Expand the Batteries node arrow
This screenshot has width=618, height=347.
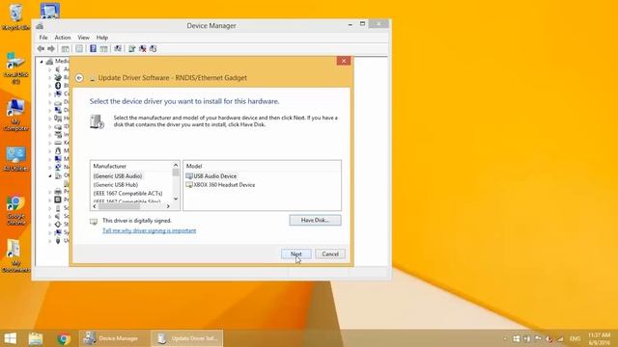tap(50, 78)
